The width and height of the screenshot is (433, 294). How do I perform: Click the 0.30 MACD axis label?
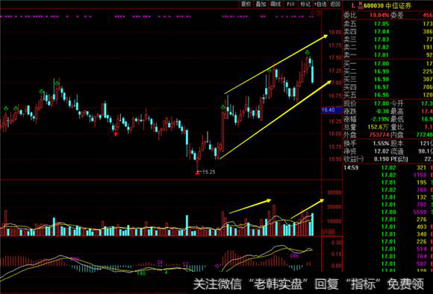336,243
